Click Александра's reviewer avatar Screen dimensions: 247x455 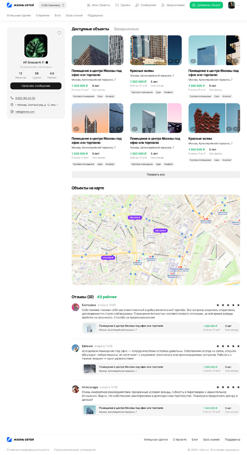click(75, 389)
